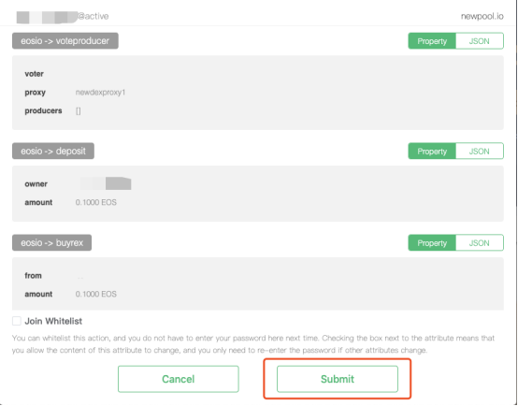The height and width of the screenshot is (406, 518).
Task: Click the Join Whitelist label text
Action: coord(53,321)
